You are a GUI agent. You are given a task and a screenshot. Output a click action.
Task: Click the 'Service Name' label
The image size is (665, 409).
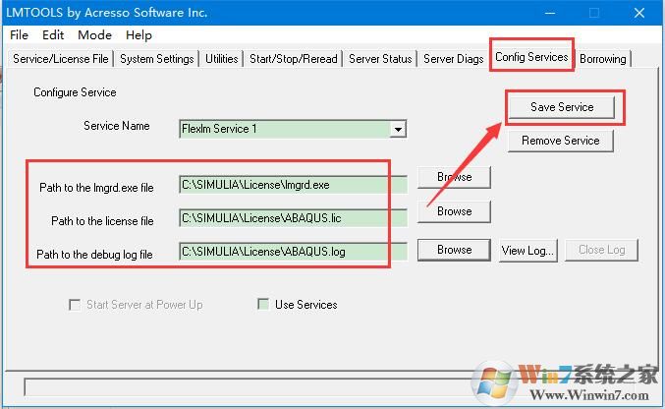117,126
